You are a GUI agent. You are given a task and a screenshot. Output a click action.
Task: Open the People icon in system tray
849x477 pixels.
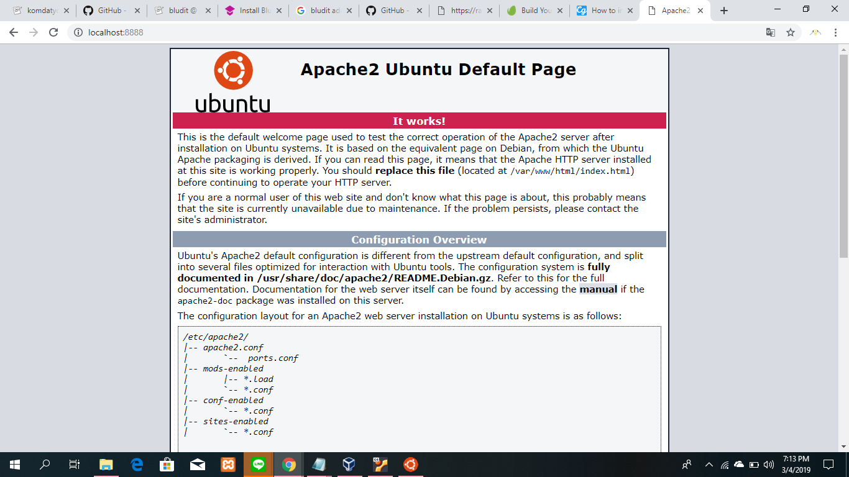(687, 465)
